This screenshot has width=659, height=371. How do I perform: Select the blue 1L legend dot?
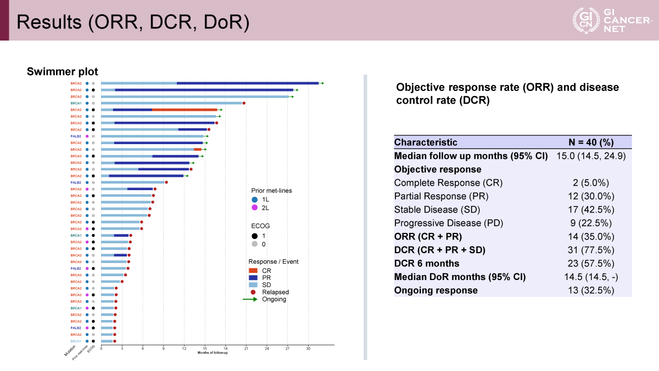pyautogui.click(x=255, y=199)
